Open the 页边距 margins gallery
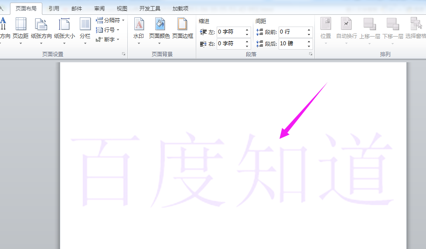Screen dimensions: 426x249 click(x=20, y=30)
